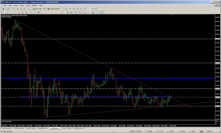This screenshot has height=133, width=221.
Task: Set timeframe to M1
Action: [66, 9]
